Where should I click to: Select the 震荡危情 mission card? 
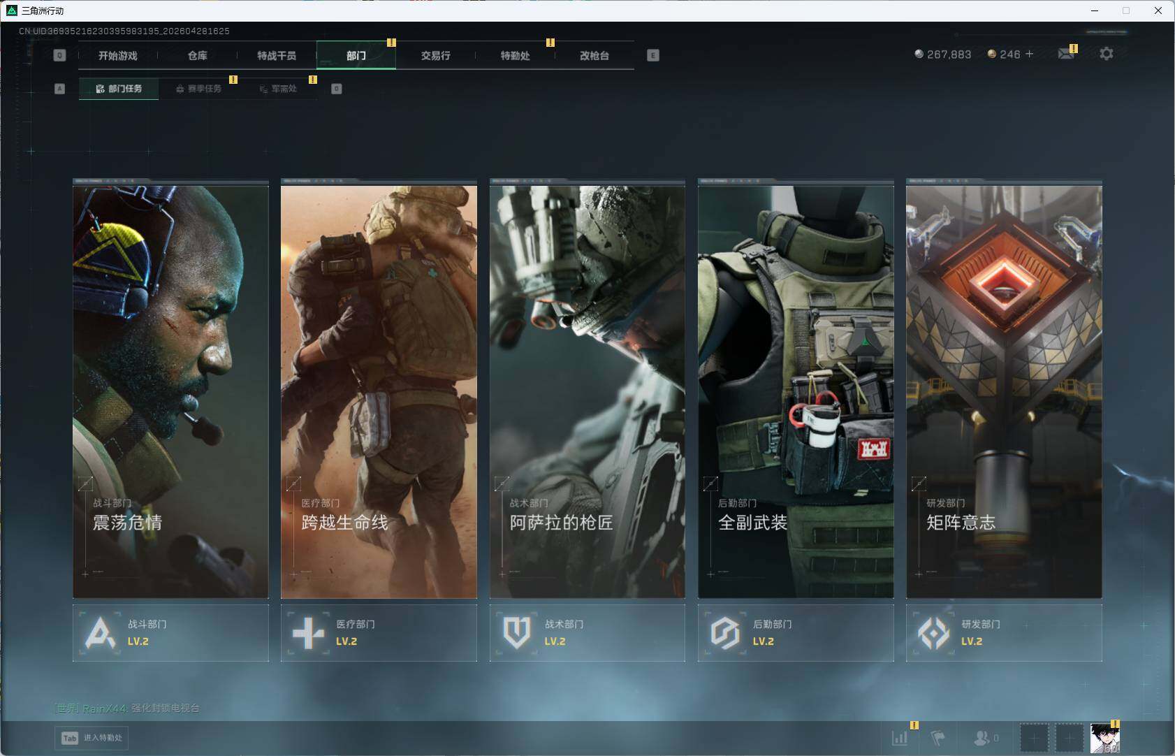tap(170, 391)
